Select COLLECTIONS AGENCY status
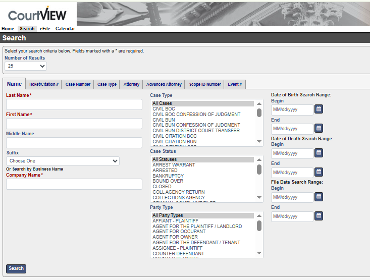Image resolution: width=370 pixels, height=280 pixels. [x=203, y=197]
